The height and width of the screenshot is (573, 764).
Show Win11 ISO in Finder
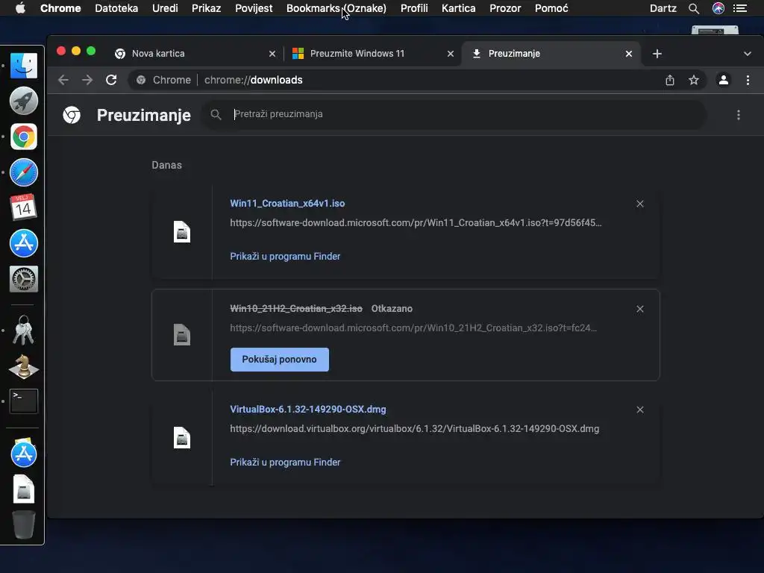[285, 257]
